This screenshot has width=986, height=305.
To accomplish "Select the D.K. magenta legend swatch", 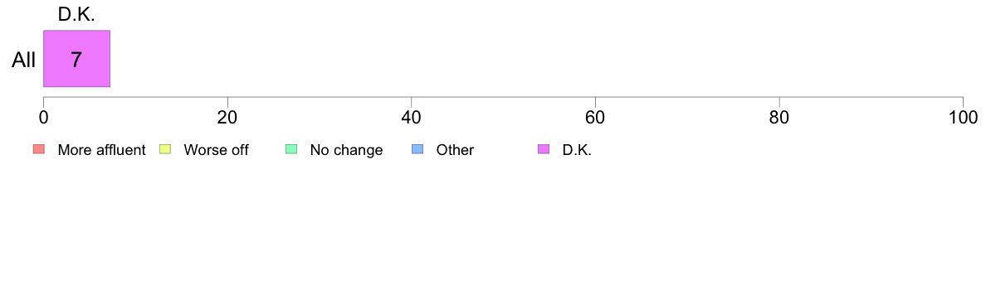I will coord(544,149).
